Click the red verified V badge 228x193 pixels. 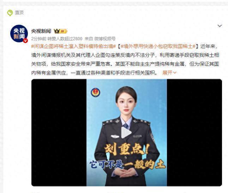click(25, 41)
